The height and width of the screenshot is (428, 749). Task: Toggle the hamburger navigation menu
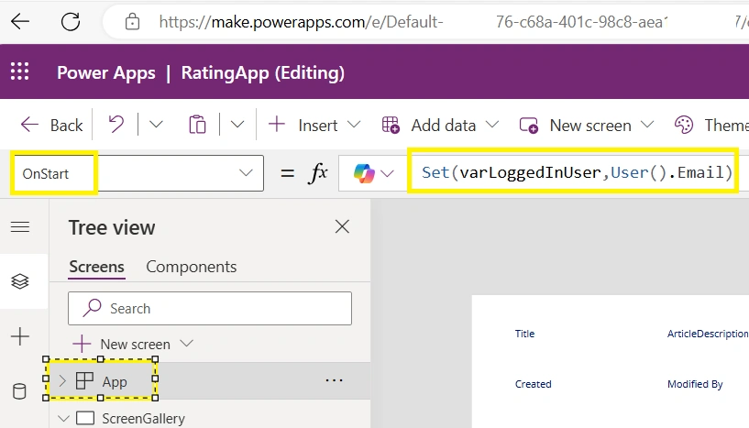click(x=20, y=226)
